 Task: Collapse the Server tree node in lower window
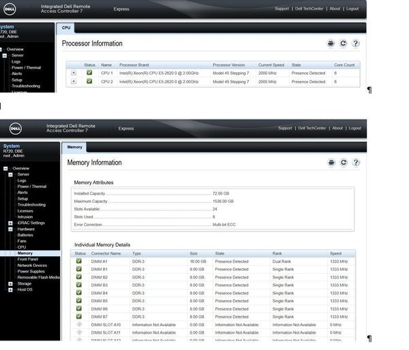click(10, 174)
